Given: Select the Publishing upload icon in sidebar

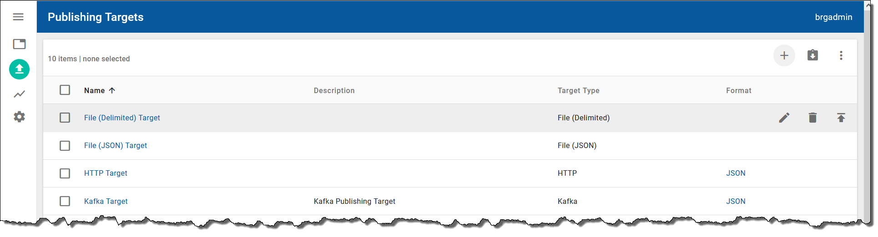Looking at the screenshot, I should 19,69.
